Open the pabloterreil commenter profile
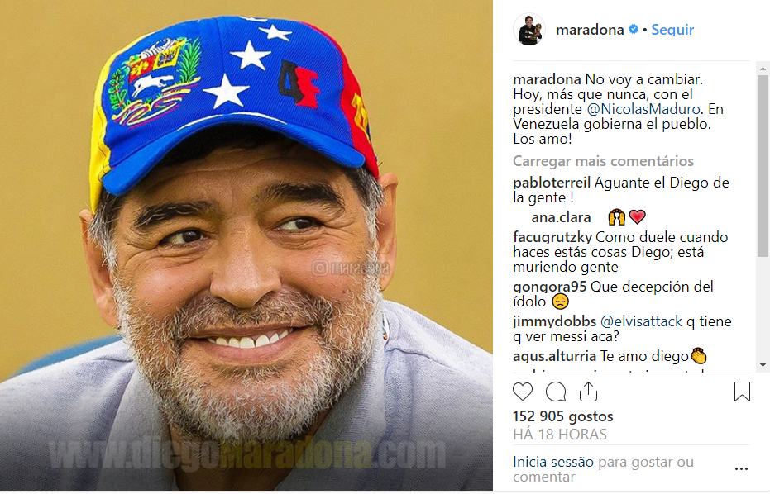 tap(552, 183)
